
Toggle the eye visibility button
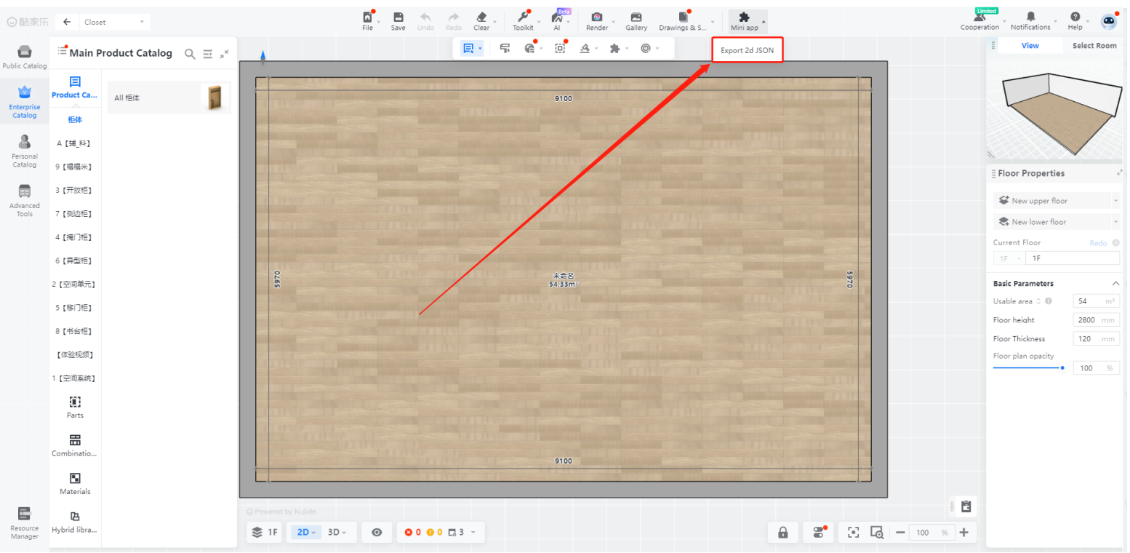point(377,532)
